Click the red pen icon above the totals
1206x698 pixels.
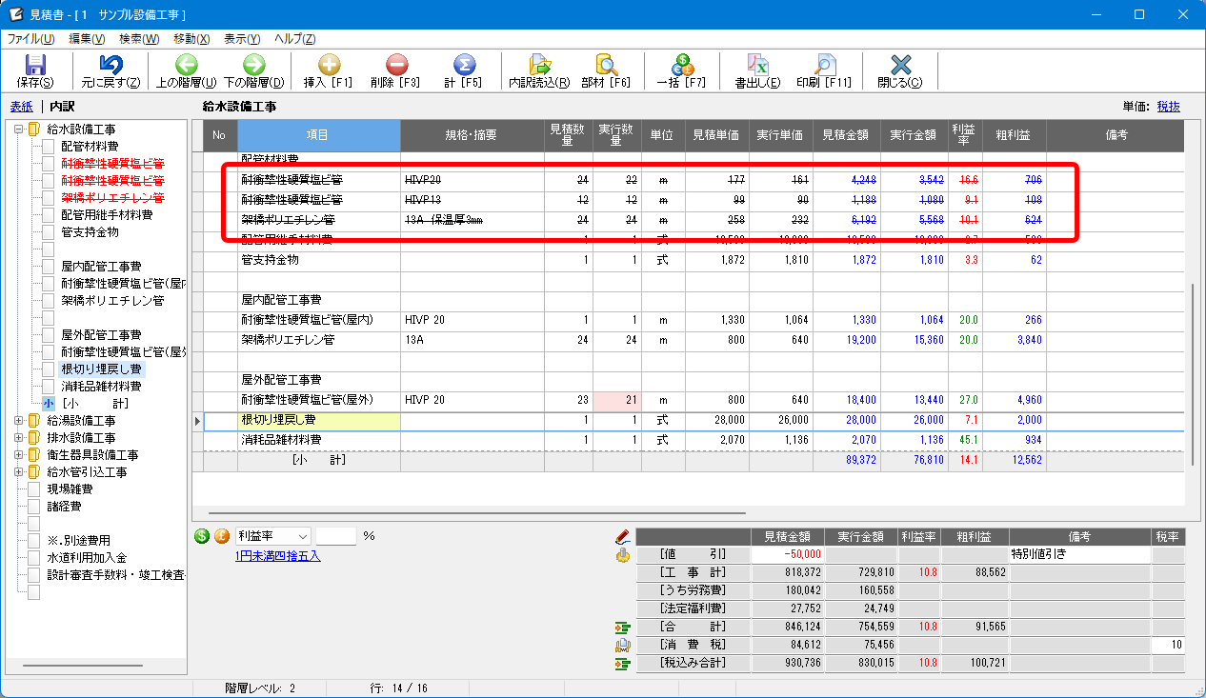[624, 536]
